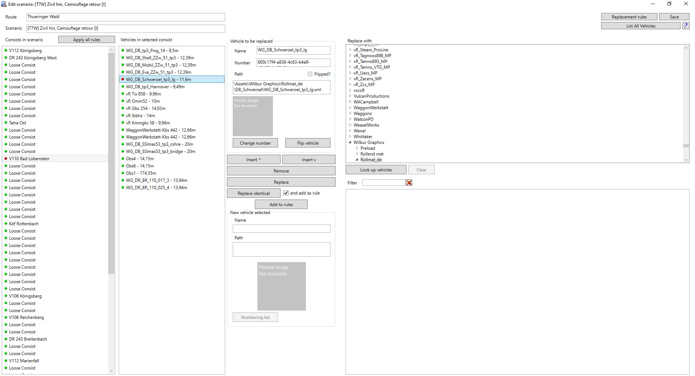Click the vehicle preview image placeholder
This screenshot has width=695, height=376.
click(253, 116)
